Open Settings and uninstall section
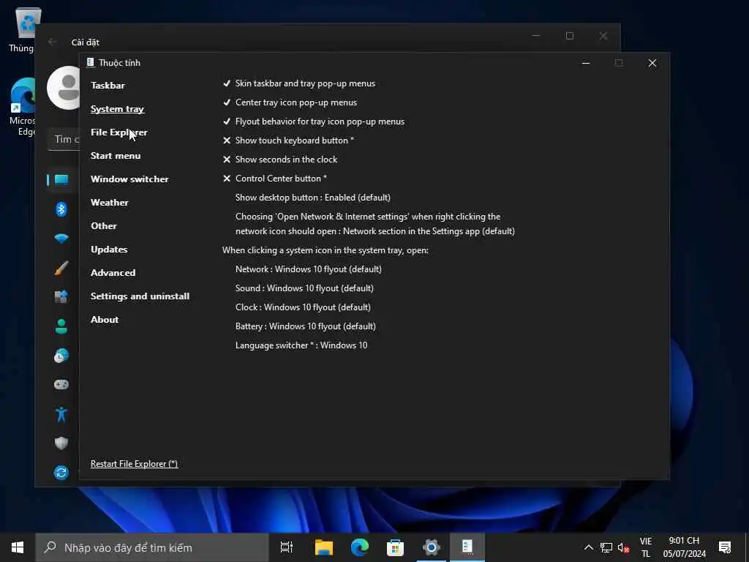 click(140, 296)
